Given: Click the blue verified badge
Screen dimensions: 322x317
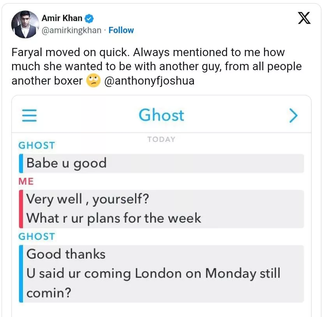Looking at the screenshot, I should (x=89, y=18).
